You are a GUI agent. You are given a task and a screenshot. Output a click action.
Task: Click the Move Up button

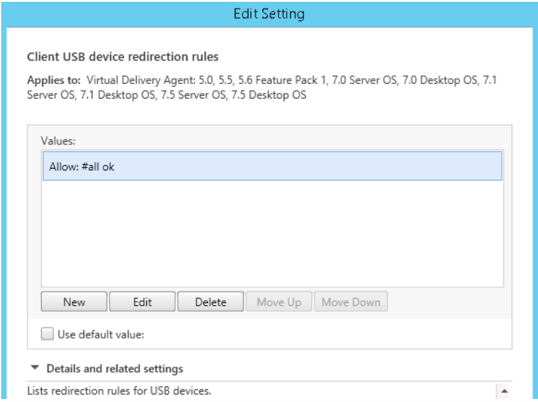click(x=279, y=302)
